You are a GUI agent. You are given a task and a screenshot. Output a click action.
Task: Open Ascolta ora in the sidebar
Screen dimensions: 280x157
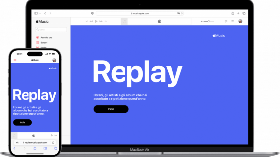click(x=44, y=37)
